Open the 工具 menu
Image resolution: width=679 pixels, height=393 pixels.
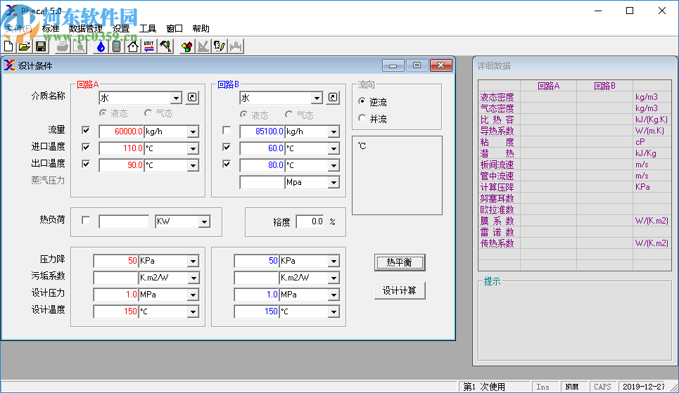[148, 29]
